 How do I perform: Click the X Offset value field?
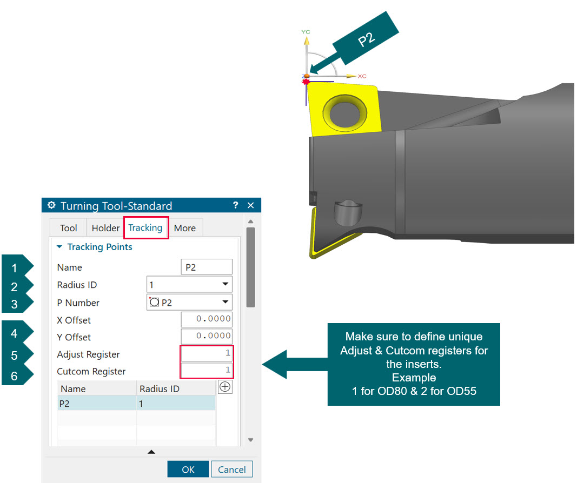pyautogui.click(x=206, y=319)
